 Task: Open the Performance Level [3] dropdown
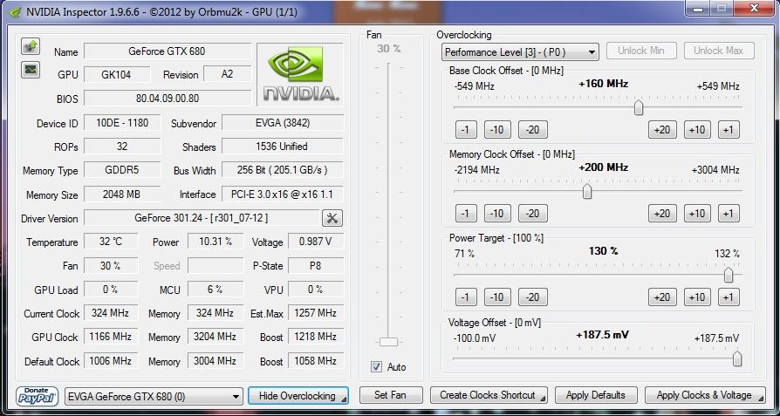click(520, 51)
